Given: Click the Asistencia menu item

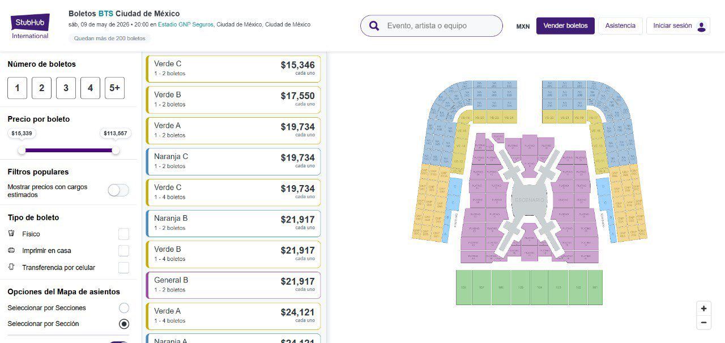Looking at the screenshot, I should coord(620,25).
